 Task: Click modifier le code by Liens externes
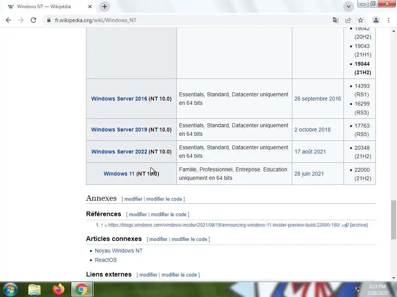click(x=179, y=275)
